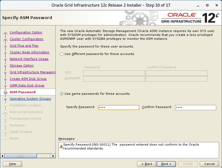Viewport: 222px width, 168px height.
Task: Click the ASMSNMP Password field
Action: coord(114,79)
